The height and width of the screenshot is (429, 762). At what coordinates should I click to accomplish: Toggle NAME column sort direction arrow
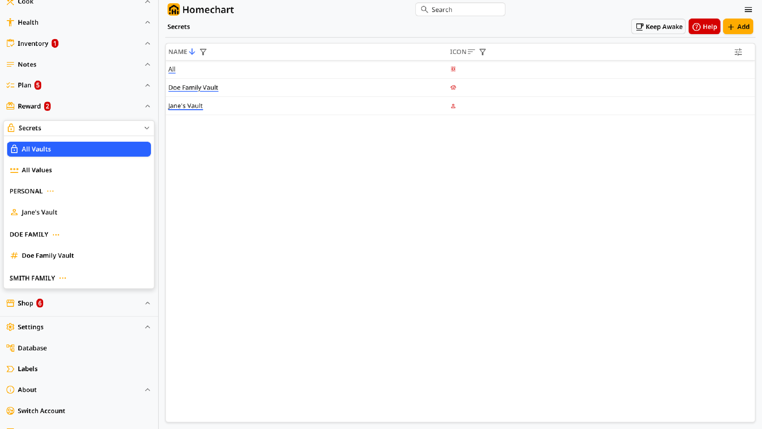(192, 52)
